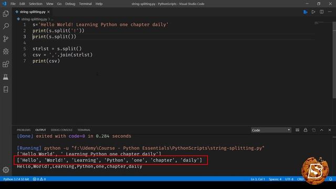Split the editor to the right
The height and width of the screenshot is (189, 336).
322,12
